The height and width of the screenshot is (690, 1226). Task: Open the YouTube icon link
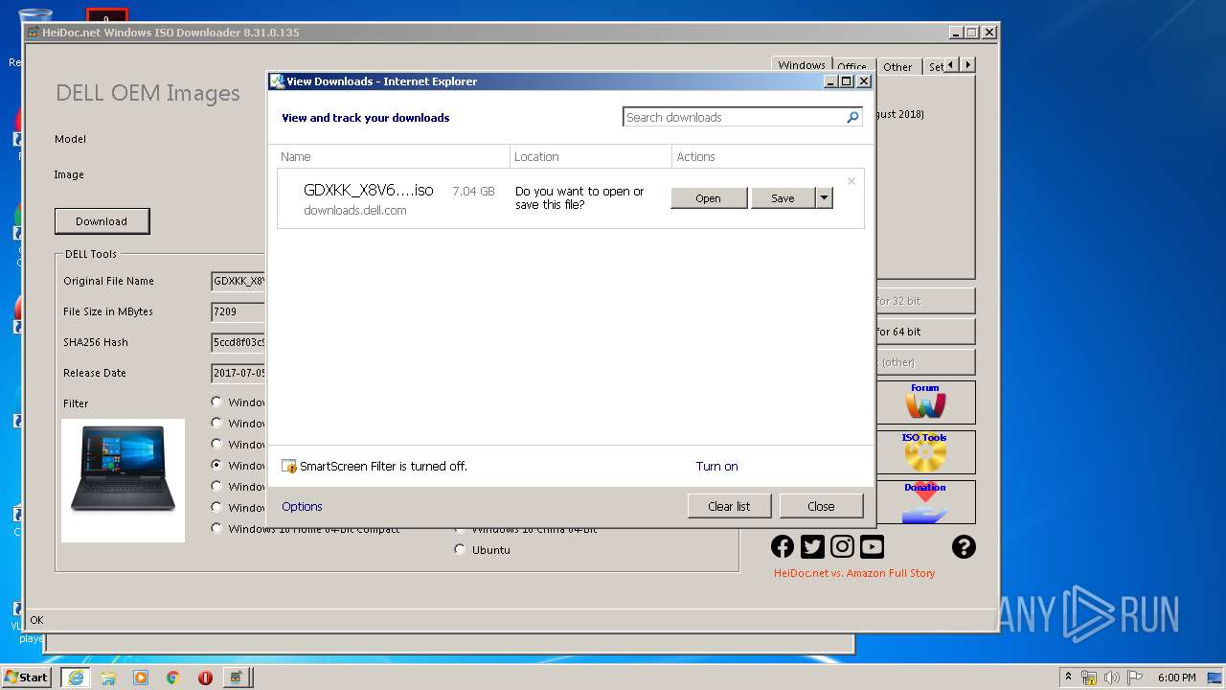coord(872,546)
